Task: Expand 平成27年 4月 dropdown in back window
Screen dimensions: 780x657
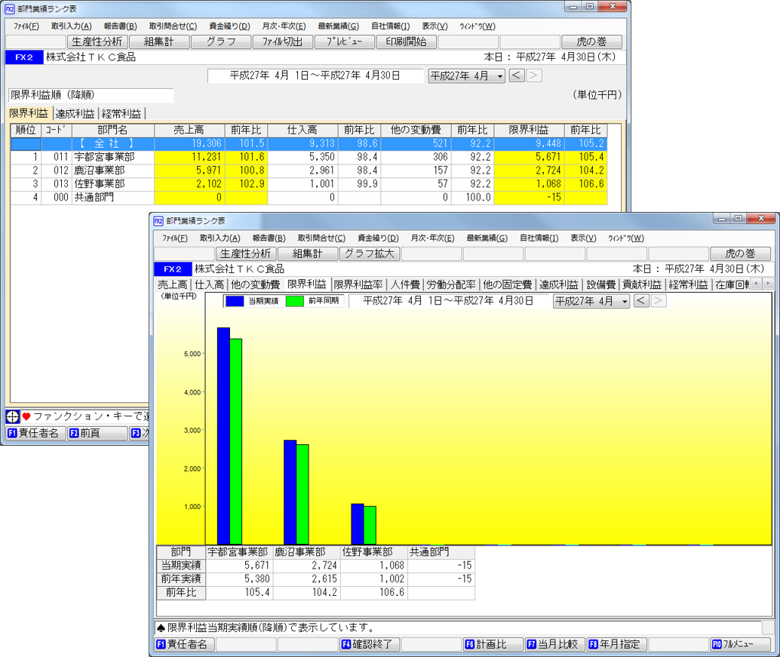Action: coord(500,76)
